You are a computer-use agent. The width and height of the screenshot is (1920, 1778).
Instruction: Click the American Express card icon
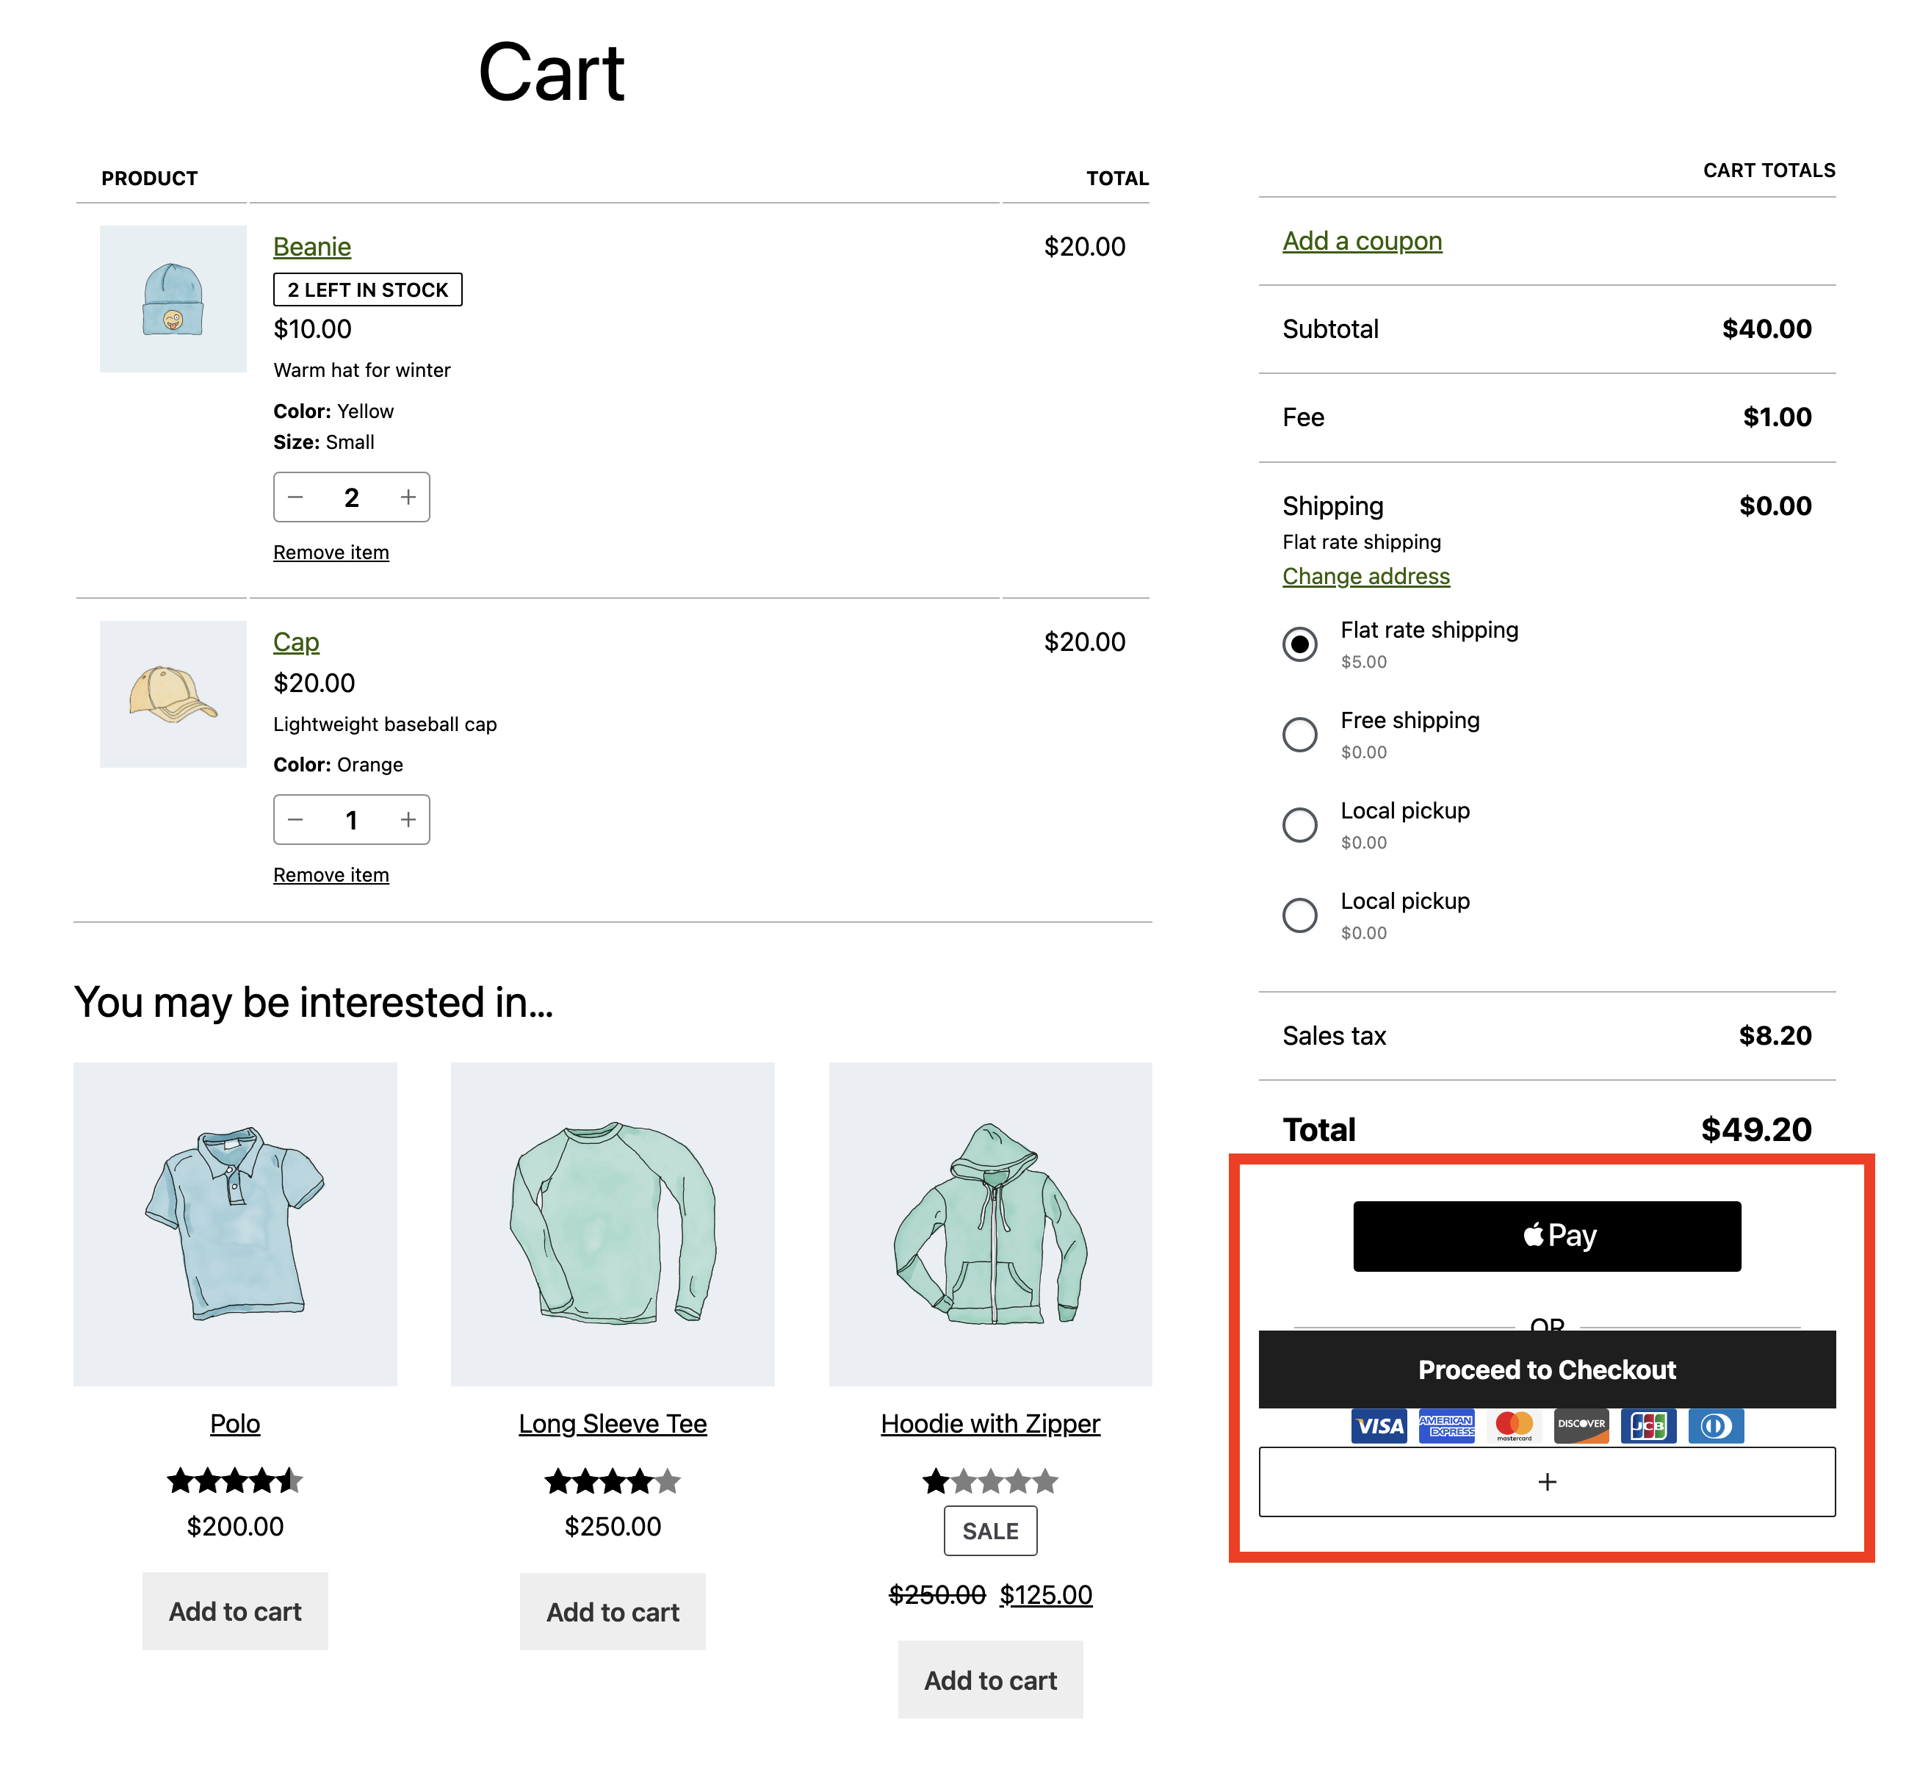pyautogui.click(x=1447, y=1426)
